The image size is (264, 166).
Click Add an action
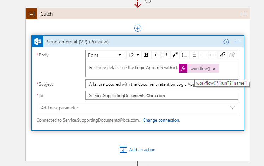pyautogui.click(x=142, y=150)
